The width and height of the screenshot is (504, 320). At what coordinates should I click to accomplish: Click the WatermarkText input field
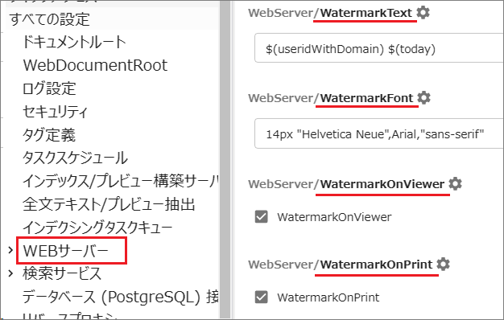pos(379,47)
